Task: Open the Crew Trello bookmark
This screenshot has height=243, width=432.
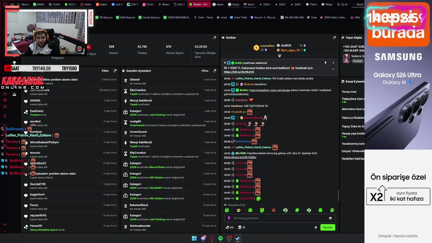Action: (238, 18)
